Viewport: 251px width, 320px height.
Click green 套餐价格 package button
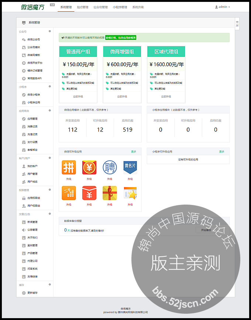(x=121, y=38)
